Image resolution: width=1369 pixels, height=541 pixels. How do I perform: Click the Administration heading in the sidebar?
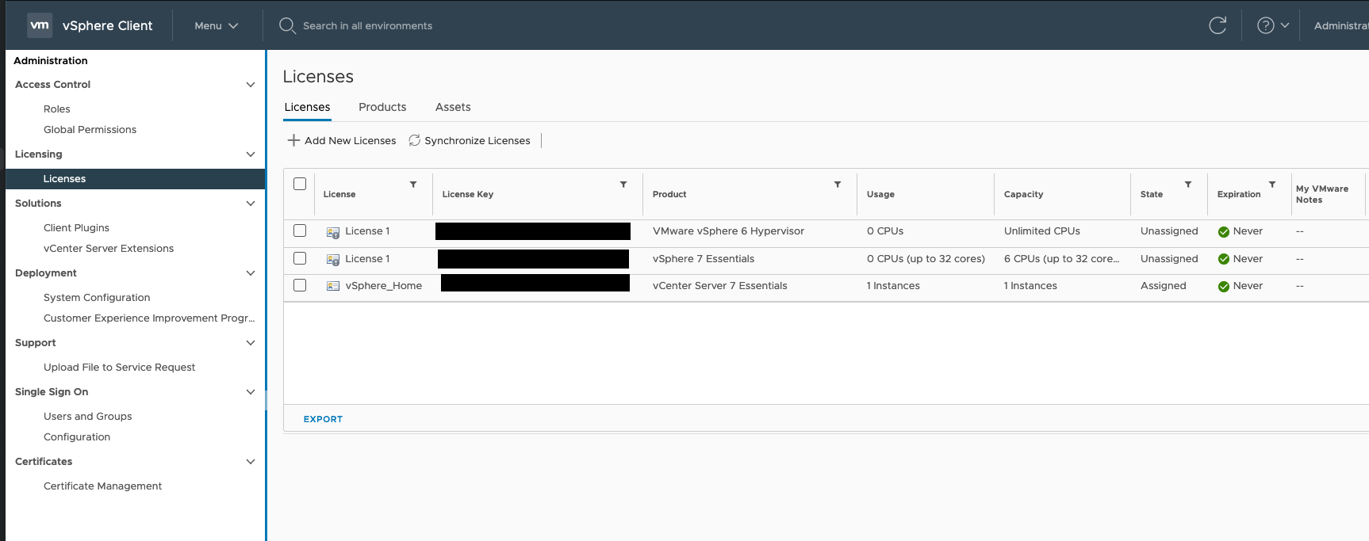(51, 61)
